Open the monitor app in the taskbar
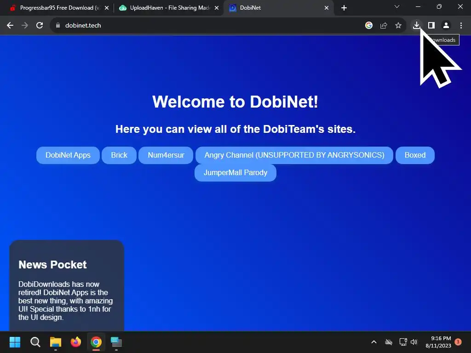This screenshot has width=471, height=353. pyautogui.click(x=116, y=342)
